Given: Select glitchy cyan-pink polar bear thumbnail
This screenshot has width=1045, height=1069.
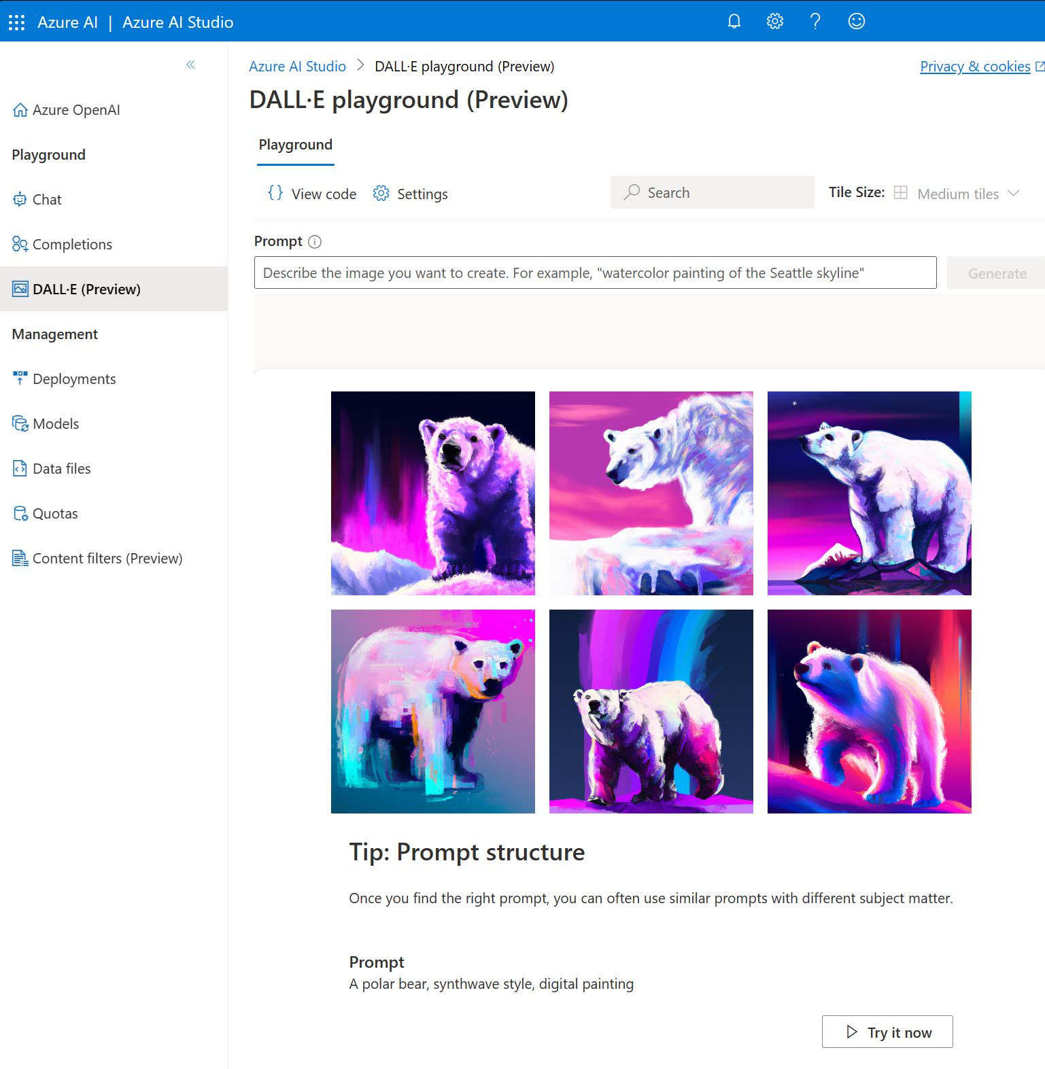Looking at the screenshot, I should [433, 712].
